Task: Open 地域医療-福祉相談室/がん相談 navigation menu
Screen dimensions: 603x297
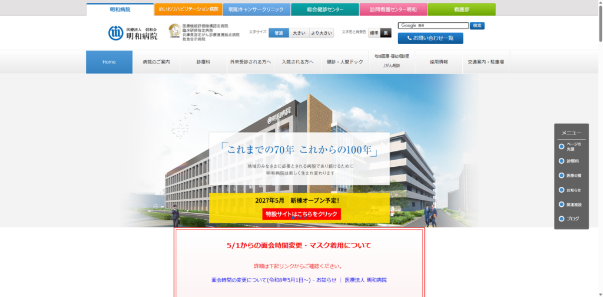Action: point(392,61)
